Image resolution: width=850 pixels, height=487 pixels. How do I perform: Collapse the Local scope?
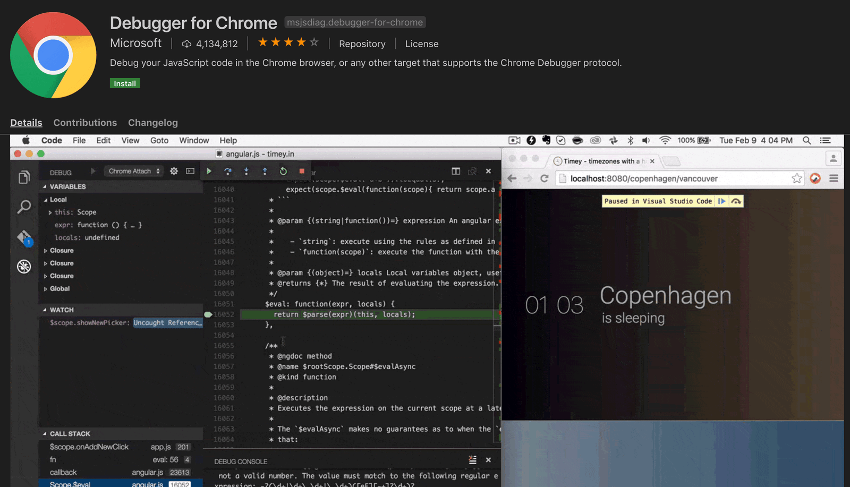(x=55, y=200)
